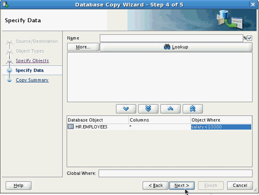The width and height of the screenshot is (259, 195).
Task: Click the Lookup button with binoculars
Action: 176,47
